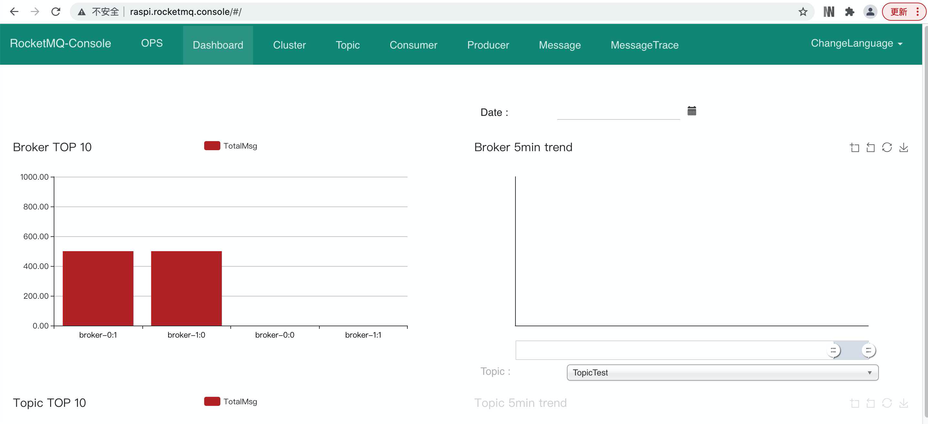Viewport: 928px width, 424px height.
Task: Toggle the left scroll control on trend chart
Action: [834, 349]
